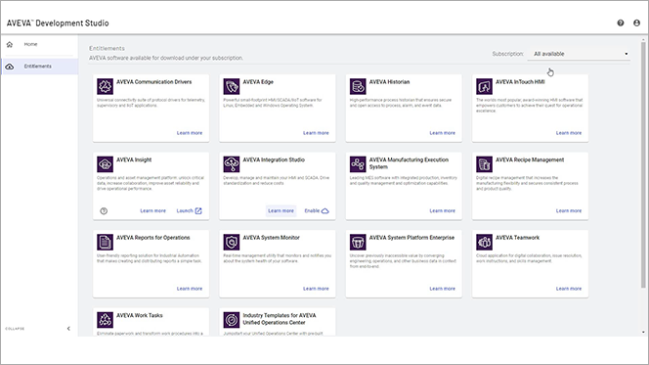Click the vertical scrollbar on the right
This screenshot has width=649, height=365.
643,165
